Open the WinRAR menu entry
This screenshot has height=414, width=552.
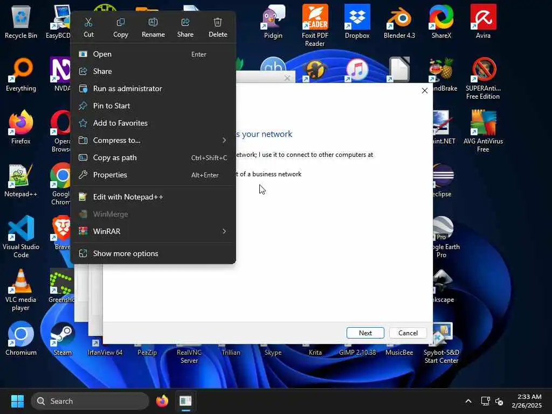[x=153, y=232]
